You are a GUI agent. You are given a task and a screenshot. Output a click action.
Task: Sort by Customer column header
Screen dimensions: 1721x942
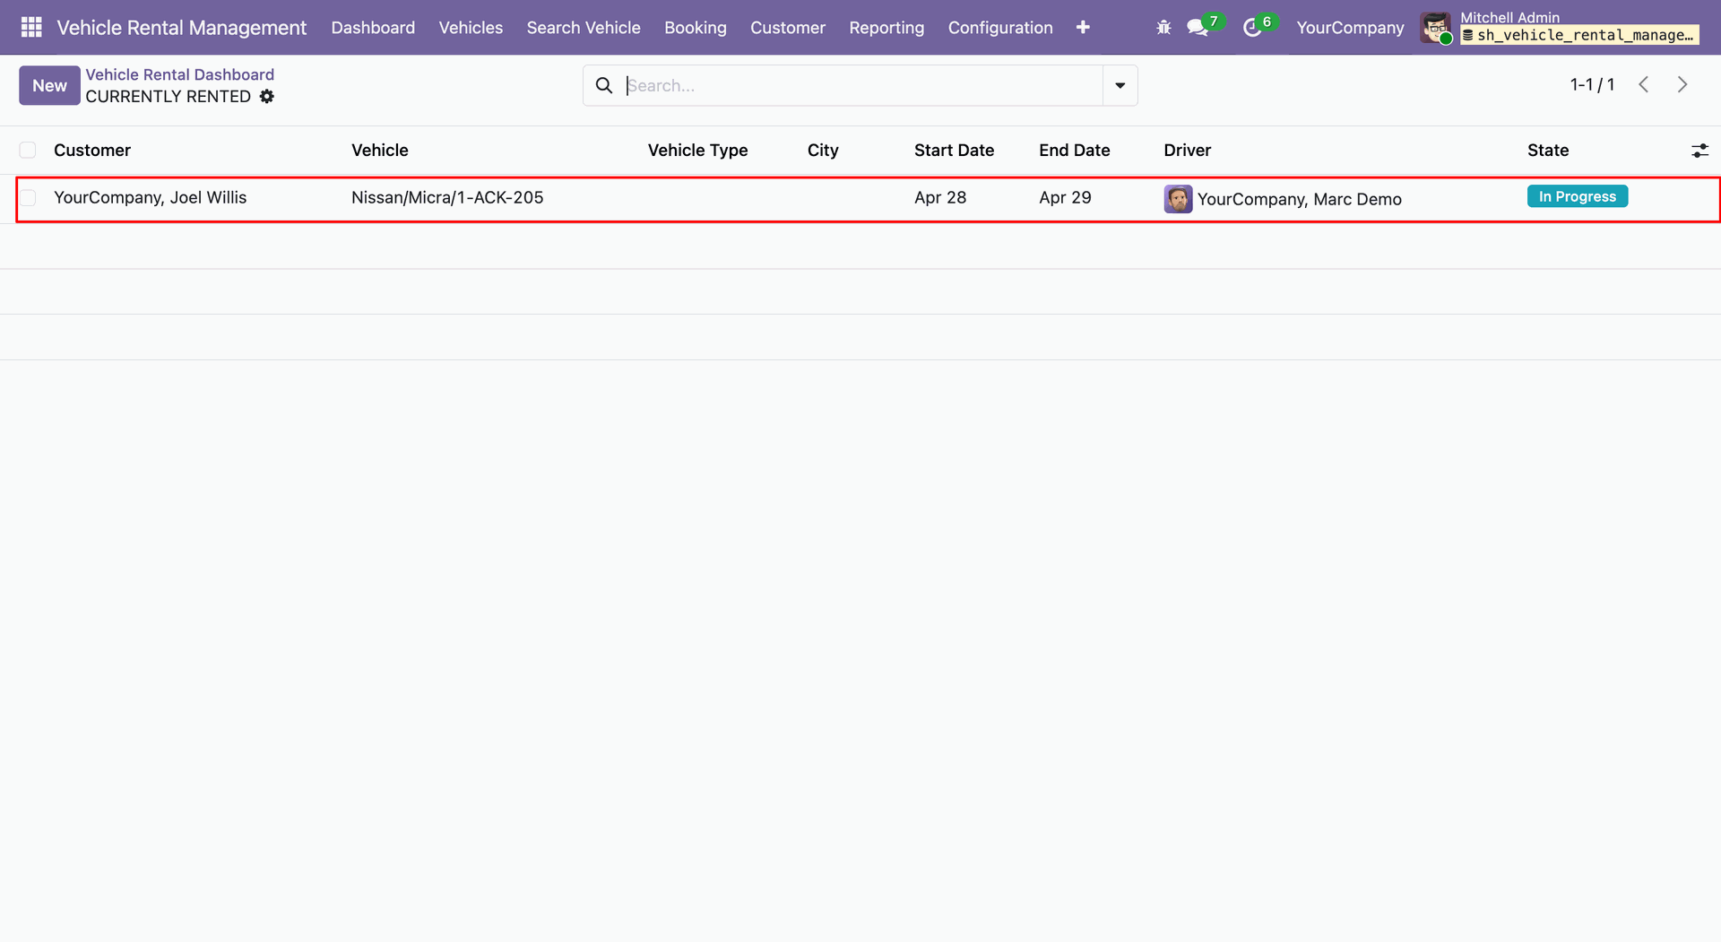(92, 151)
